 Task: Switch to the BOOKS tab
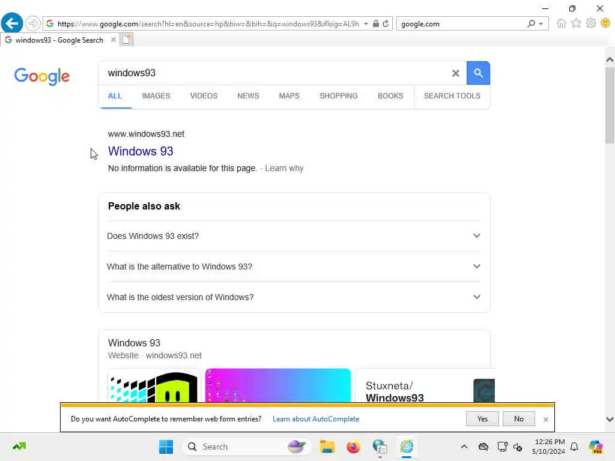(390, 96)
